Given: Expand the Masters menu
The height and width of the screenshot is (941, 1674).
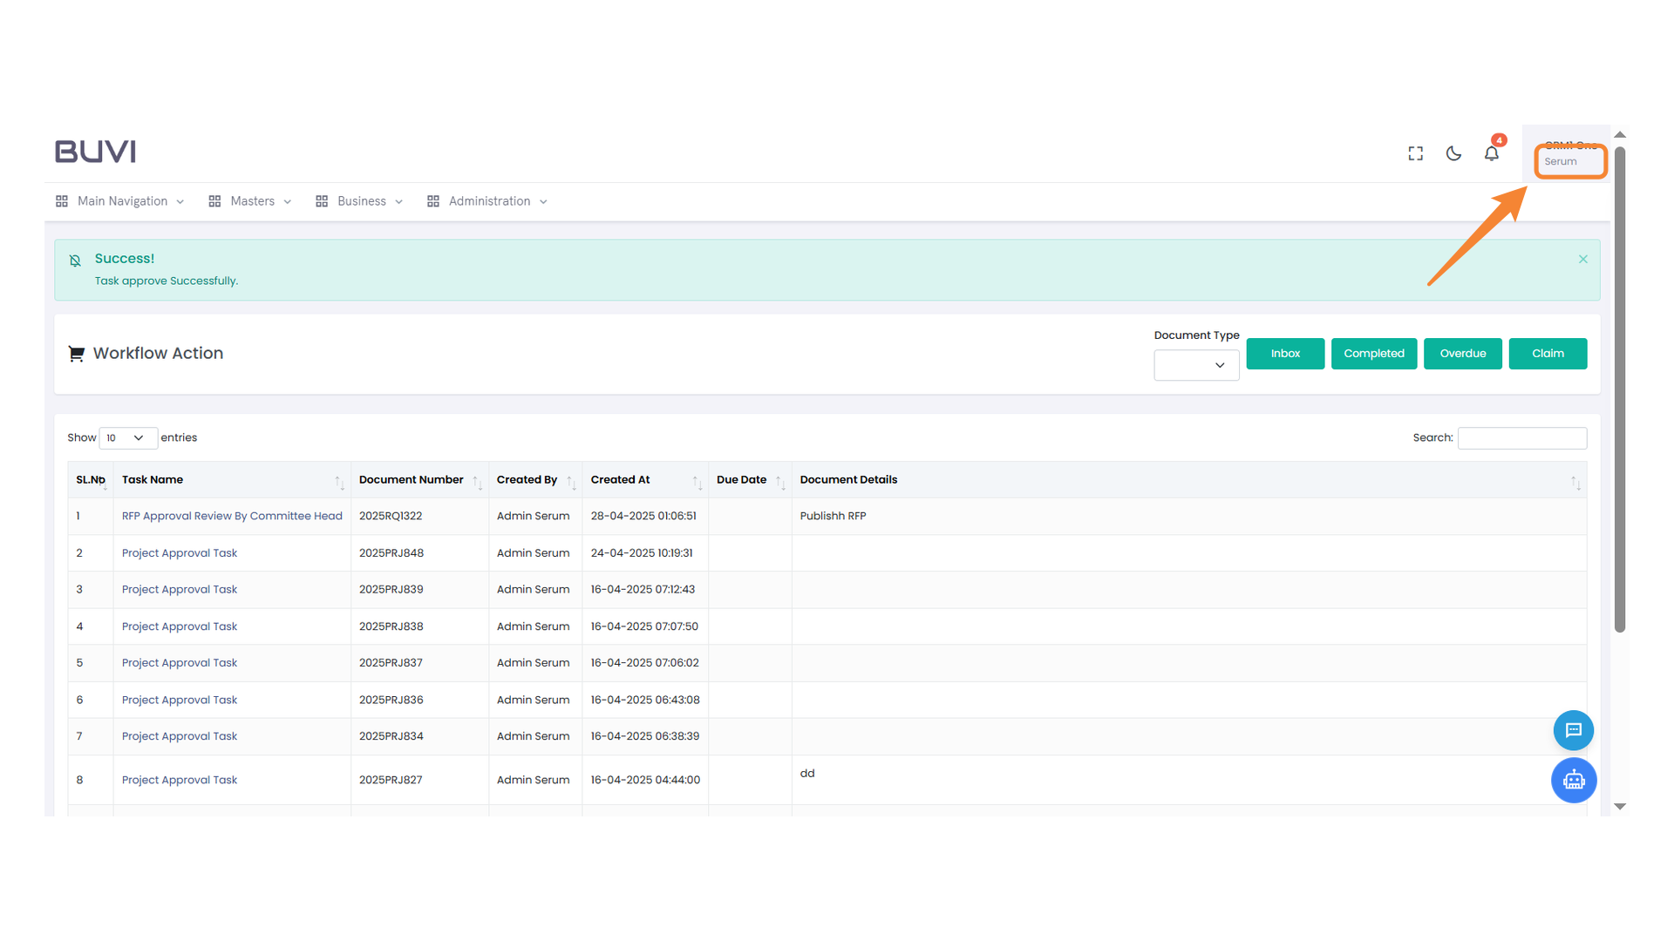Looking at the screenshot, I should point(251,201).
